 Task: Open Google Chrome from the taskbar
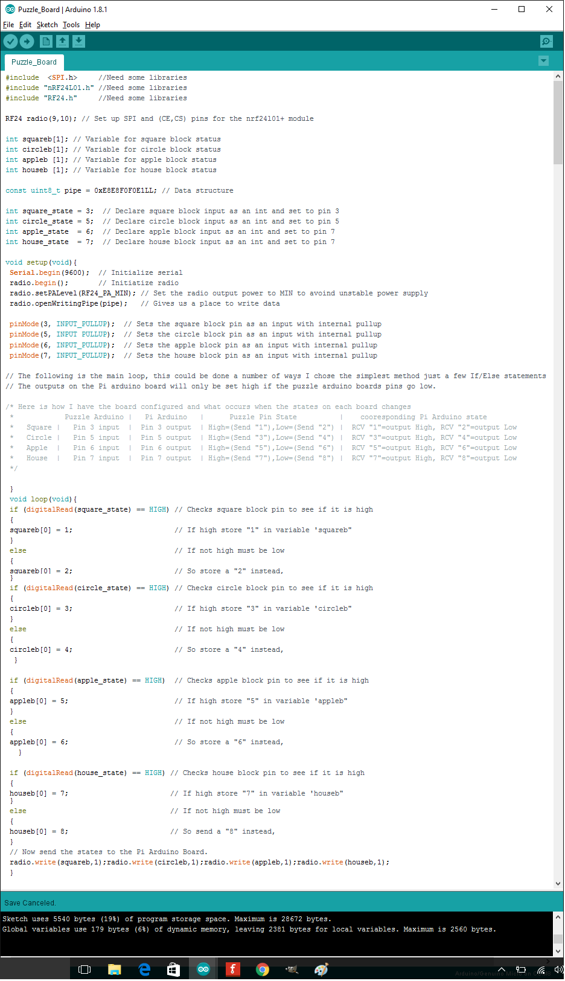[262, 970]
